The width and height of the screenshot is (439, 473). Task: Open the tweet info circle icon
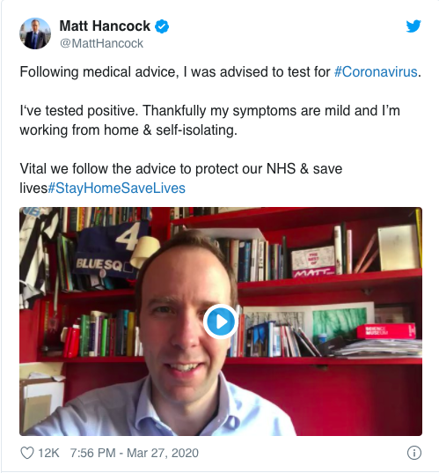pyautogui.click(x=414, y=453)
